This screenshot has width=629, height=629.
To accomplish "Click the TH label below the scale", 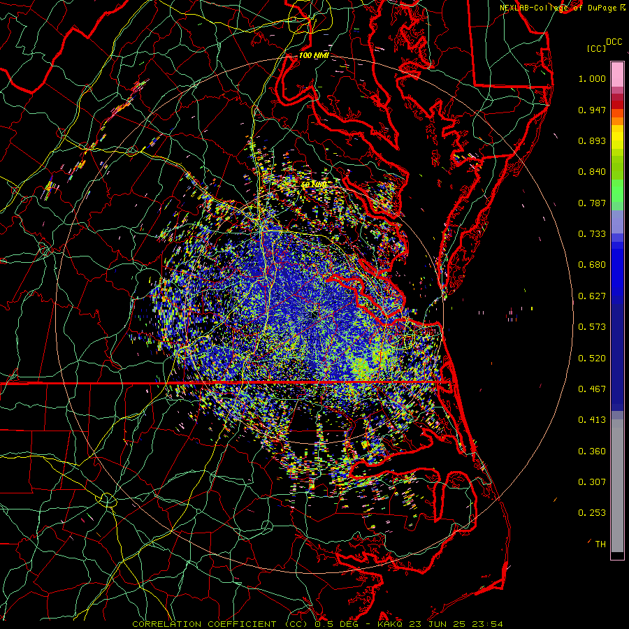I will point(600,544).
